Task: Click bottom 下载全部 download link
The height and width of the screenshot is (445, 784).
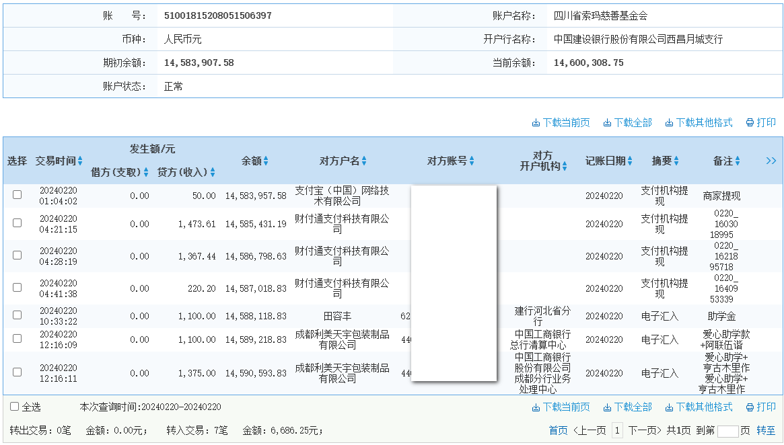Action: 627,407
